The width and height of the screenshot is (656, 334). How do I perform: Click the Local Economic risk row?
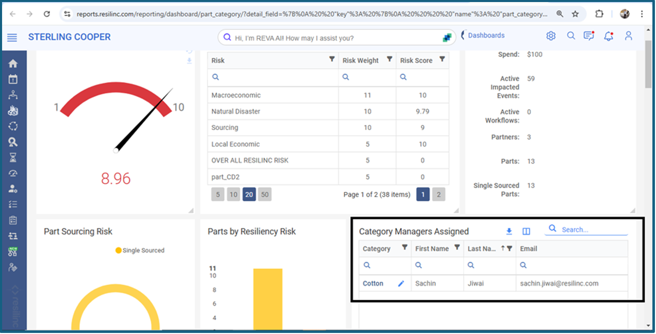pyautogui.click(x=328, y=144)
